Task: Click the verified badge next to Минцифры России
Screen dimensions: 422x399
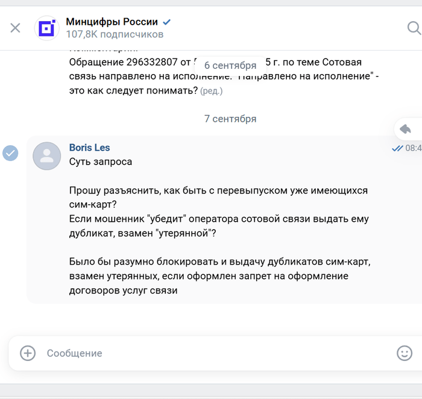Action: point(167,22)
